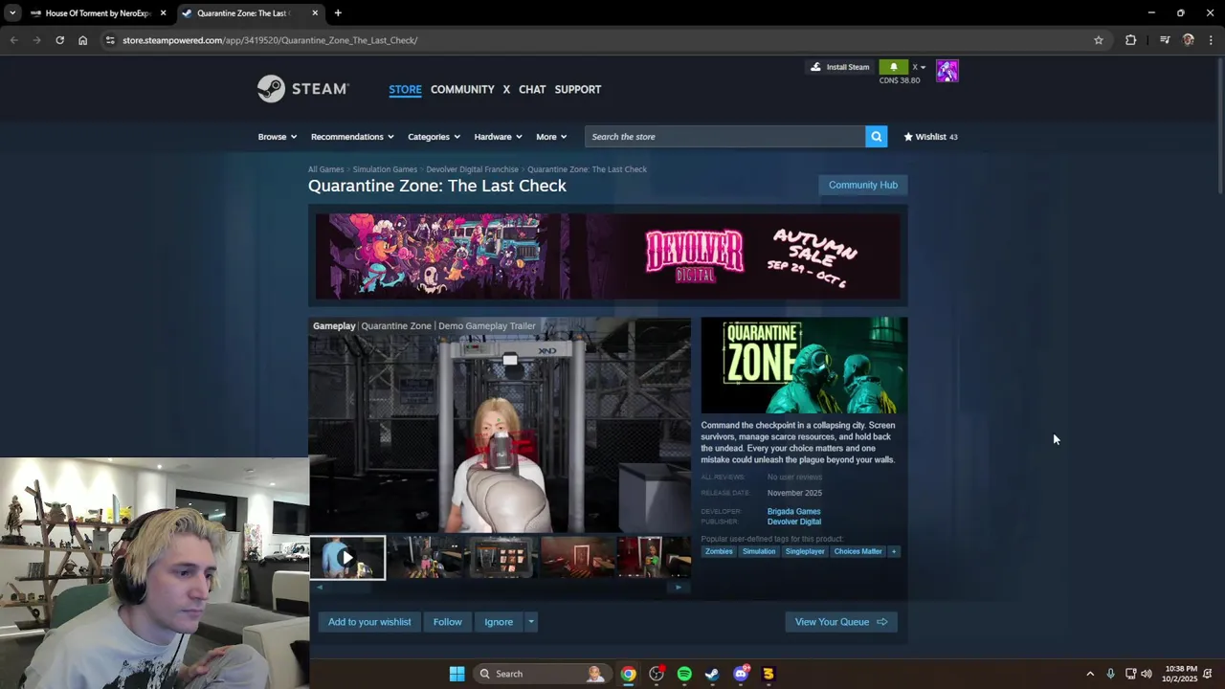Click the yellow 3 app taskbar icon
This screenshot has width=1225, height=689.
(768, 674)
